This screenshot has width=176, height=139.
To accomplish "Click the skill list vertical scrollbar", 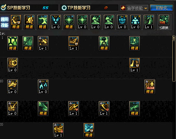I will coord(174,61).
